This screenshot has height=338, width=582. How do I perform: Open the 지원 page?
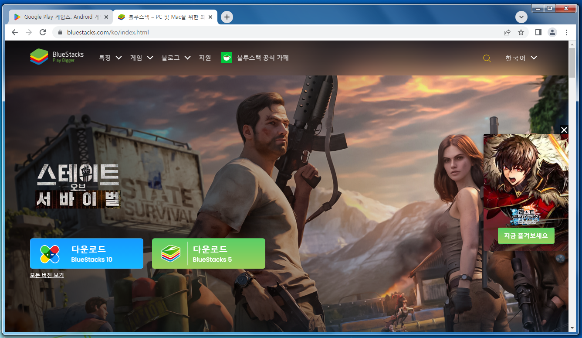[x=205, y=58]
